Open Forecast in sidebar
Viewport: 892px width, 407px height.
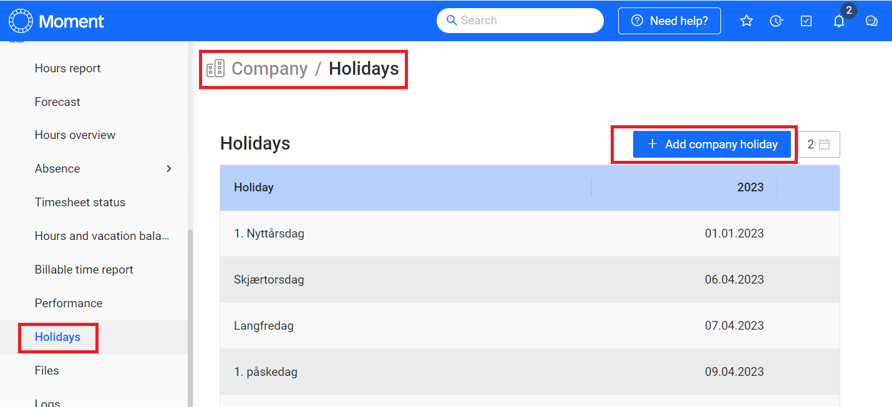tap(57, 102)
